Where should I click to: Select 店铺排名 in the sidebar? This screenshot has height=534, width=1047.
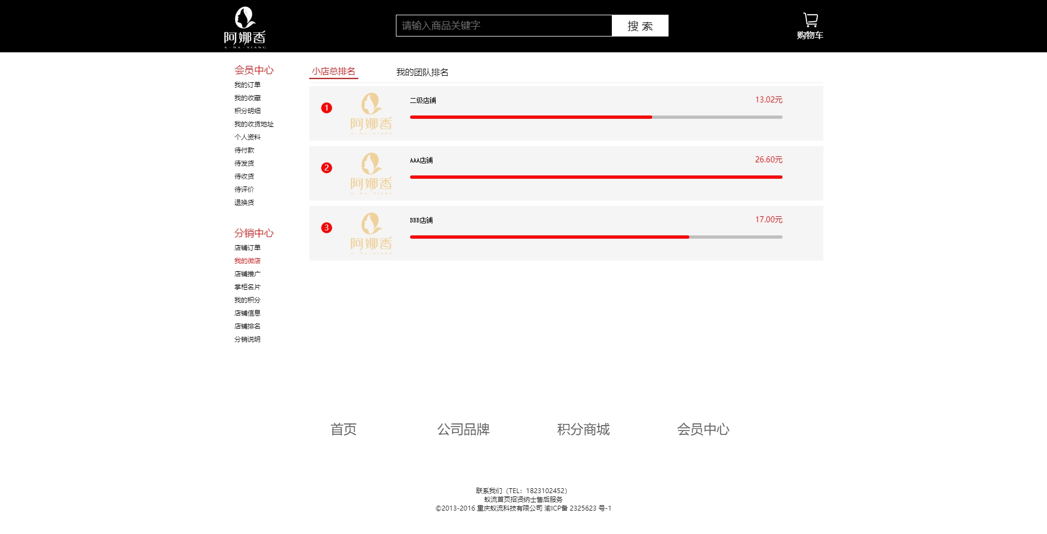248,326
